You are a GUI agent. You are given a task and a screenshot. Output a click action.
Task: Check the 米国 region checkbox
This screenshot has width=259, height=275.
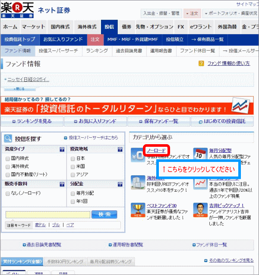pos(73,167)
